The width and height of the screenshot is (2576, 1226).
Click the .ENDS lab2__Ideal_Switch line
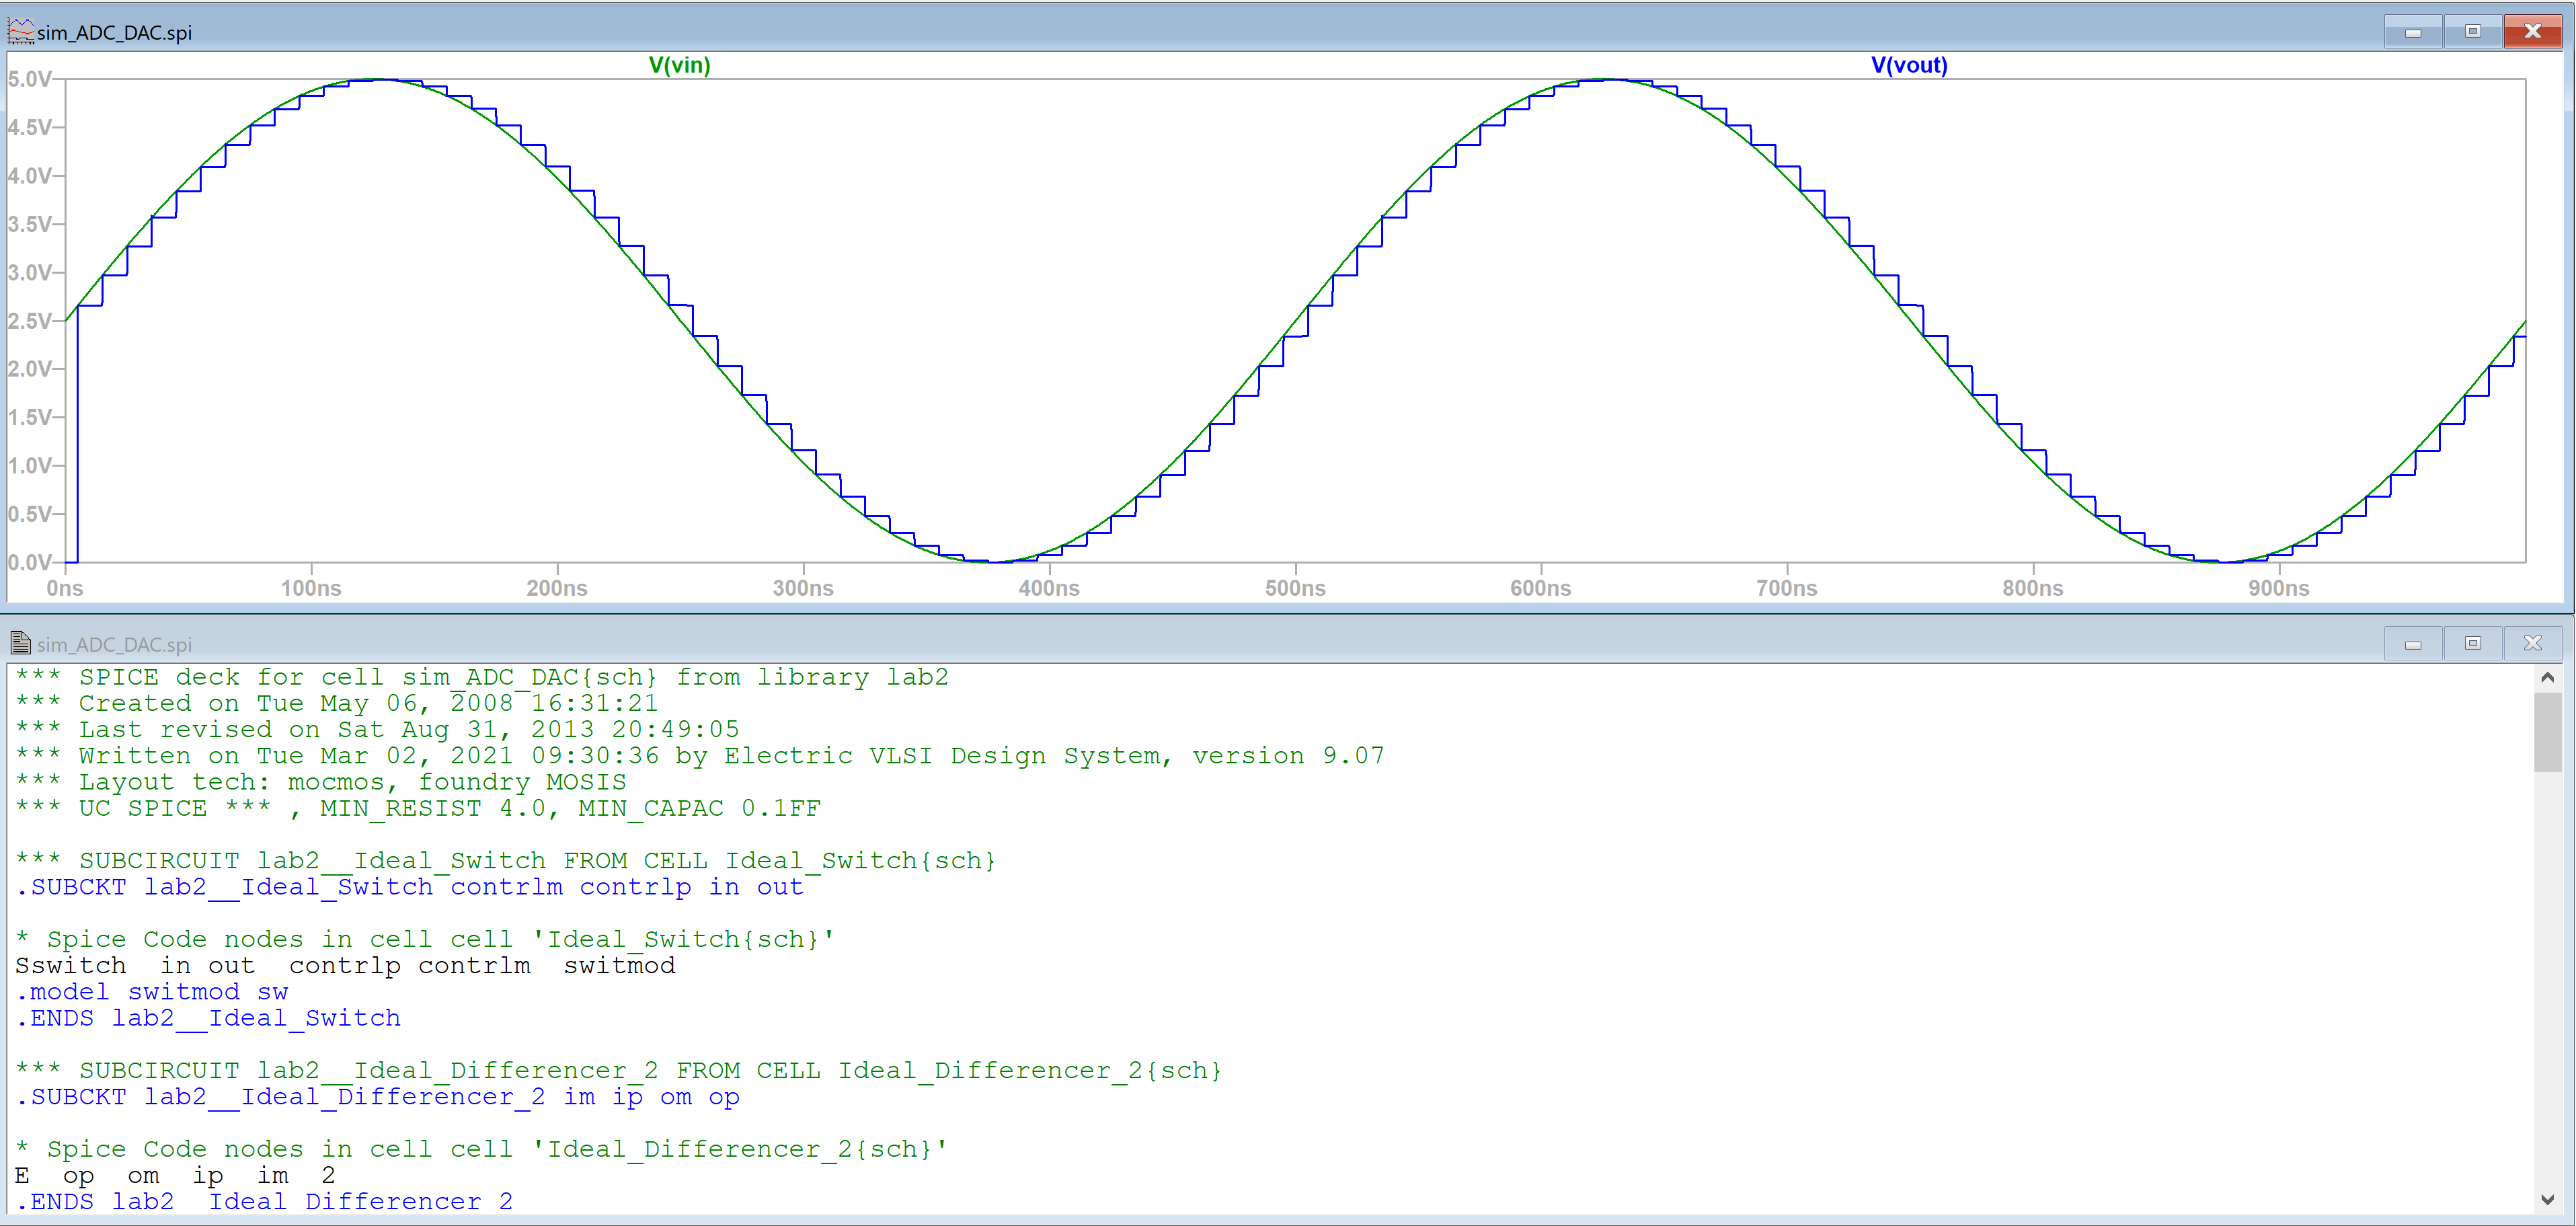[x=207, y=1018]
